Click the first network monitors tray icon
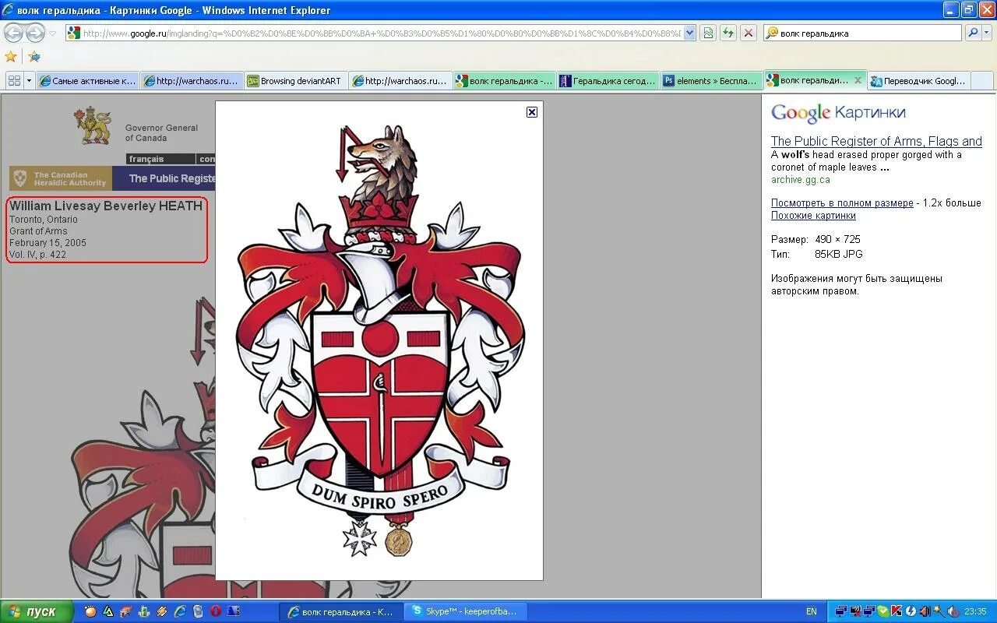This screenshot has width=997, height=623. (841, 611)
